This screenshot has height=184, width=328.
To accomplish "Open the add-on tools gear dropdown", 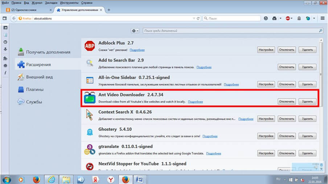I will [135, 31].
